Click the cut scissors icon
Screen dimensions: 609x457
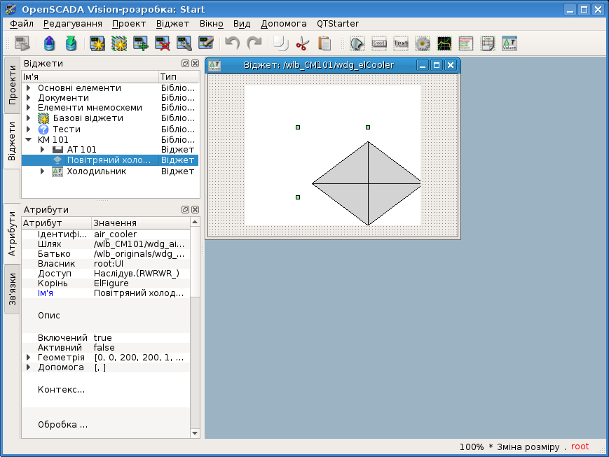(302, 43)
